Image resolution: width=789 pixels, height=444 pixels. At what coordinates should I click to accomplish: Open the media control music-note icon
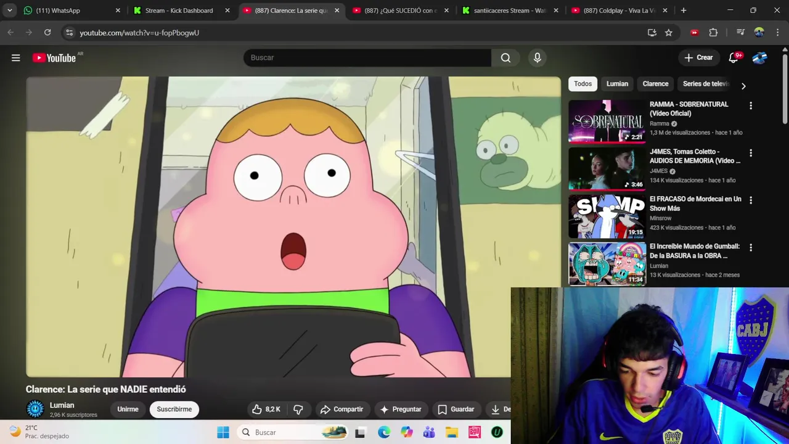(741, 33)
